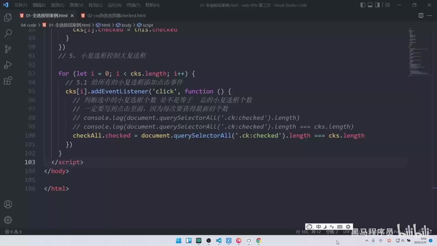The width and height of the screenshot is (437, 246).
Task: Click the 空格: 2 indentation setting
Action: [x=332, y=232]
